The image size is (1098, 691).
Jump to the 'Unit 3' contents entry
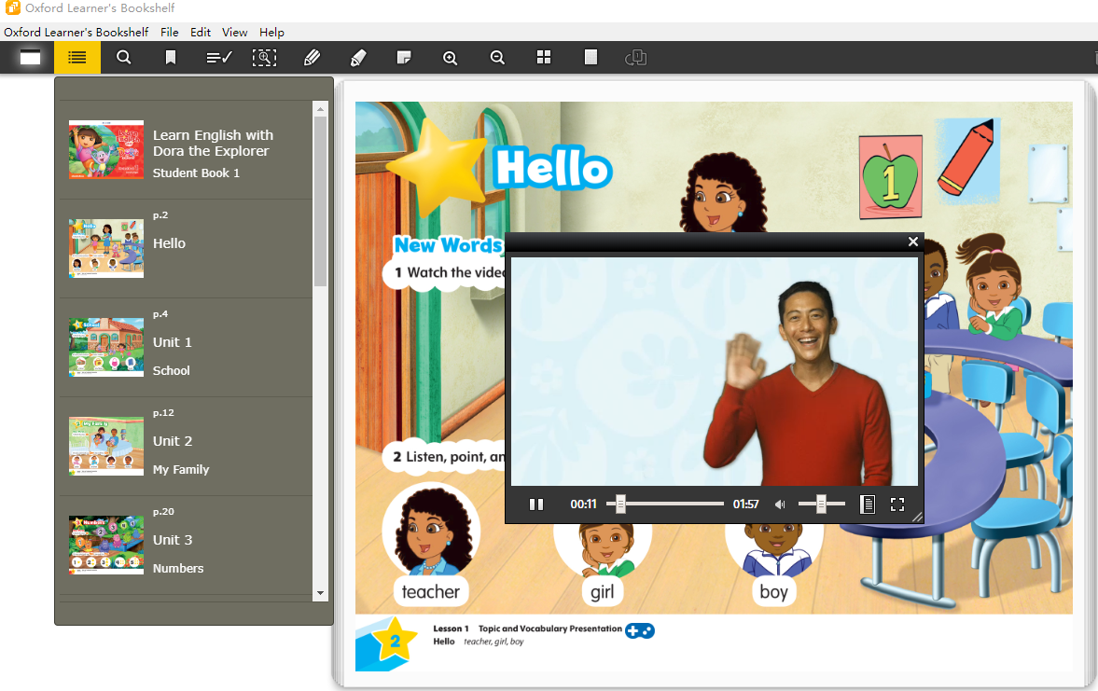(173, 540)
